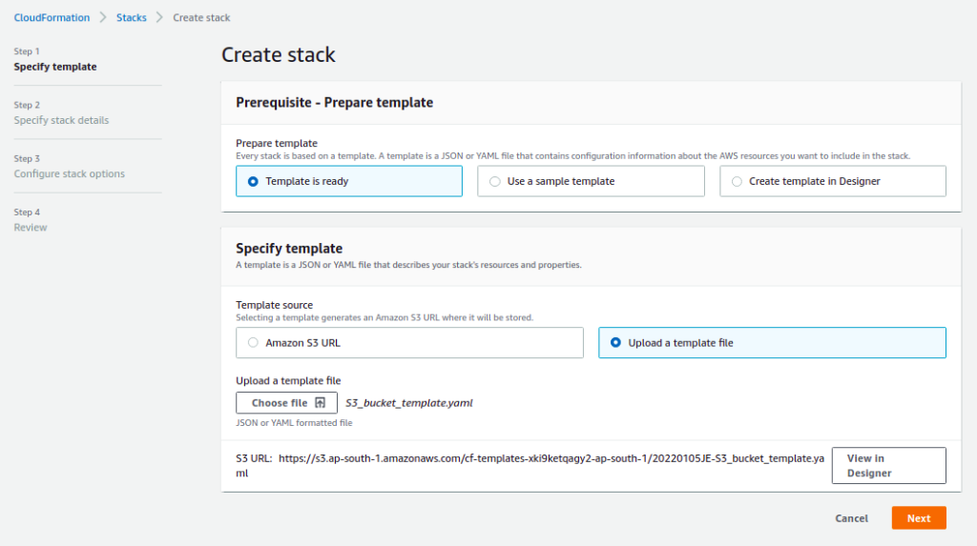
Task: Select the Template is ready radio option
Action: tap(349, 181)
